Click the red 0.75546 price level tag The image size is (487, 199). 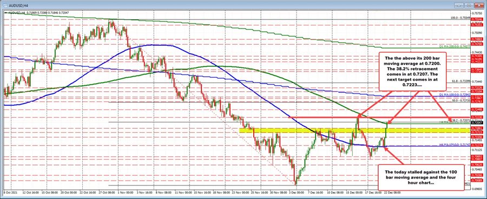coord(478,19)
